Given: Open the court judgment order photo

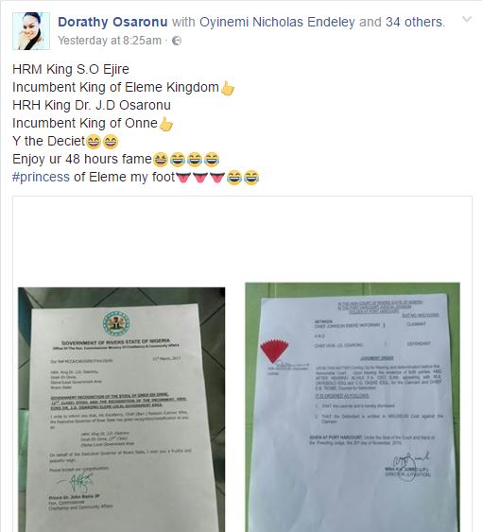Looking at the screenshot, I should [x=353, y=407].
